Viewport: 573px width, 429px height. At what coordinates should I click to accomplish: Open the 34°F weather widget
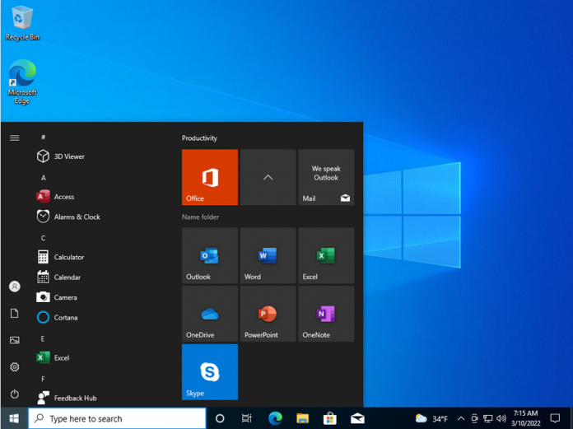[x=432, y=418]
